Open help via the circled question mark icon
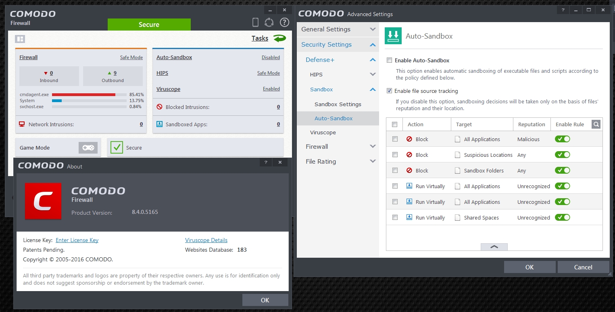 pos(285,23)
